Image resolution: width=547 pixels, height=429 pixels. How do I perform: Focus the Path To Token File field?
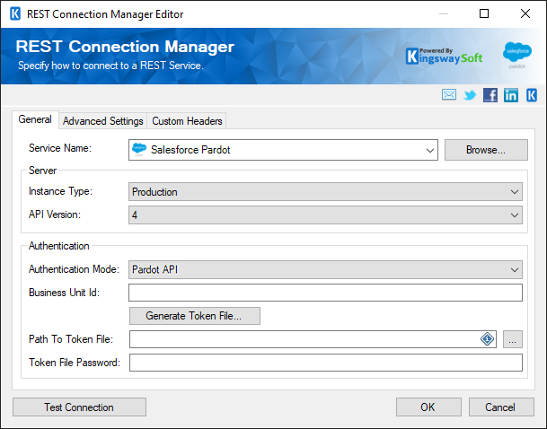point(313,339)
